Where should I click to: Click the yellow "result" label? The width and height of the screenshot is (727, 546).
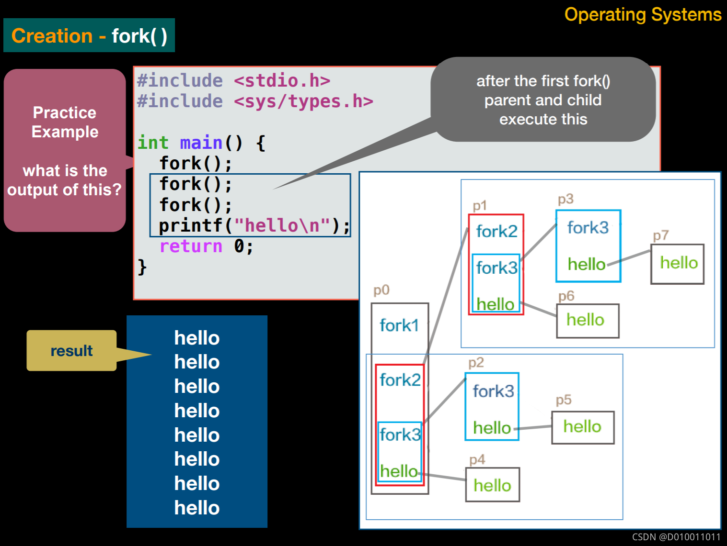tap(71, 351)
